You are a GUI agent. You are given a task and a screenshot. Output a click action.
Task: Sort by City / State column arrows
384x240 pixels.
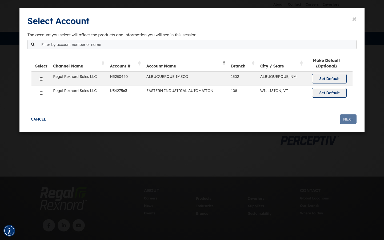[x=301, y=63]
